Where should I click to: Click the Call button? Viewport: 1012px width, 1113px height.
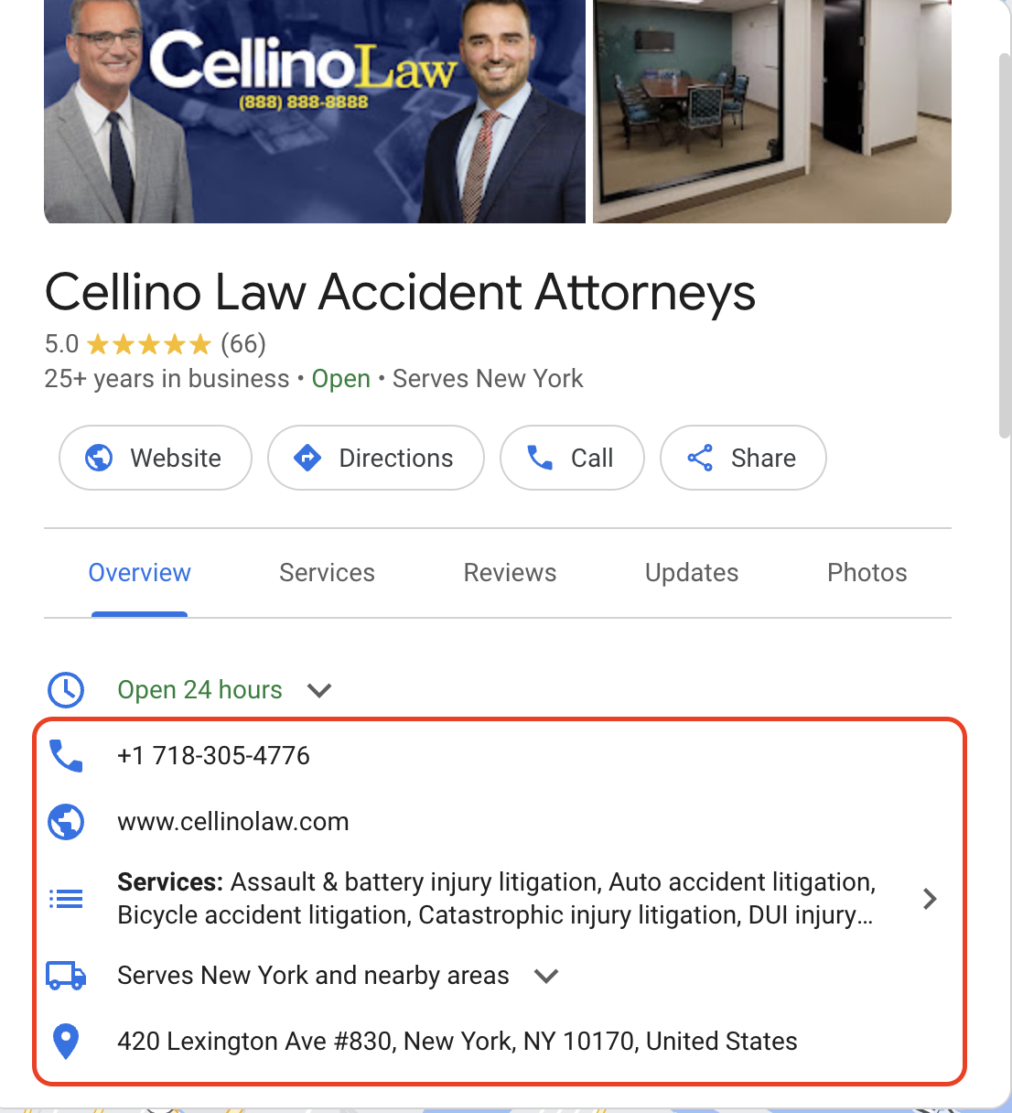tap(572, 458)
